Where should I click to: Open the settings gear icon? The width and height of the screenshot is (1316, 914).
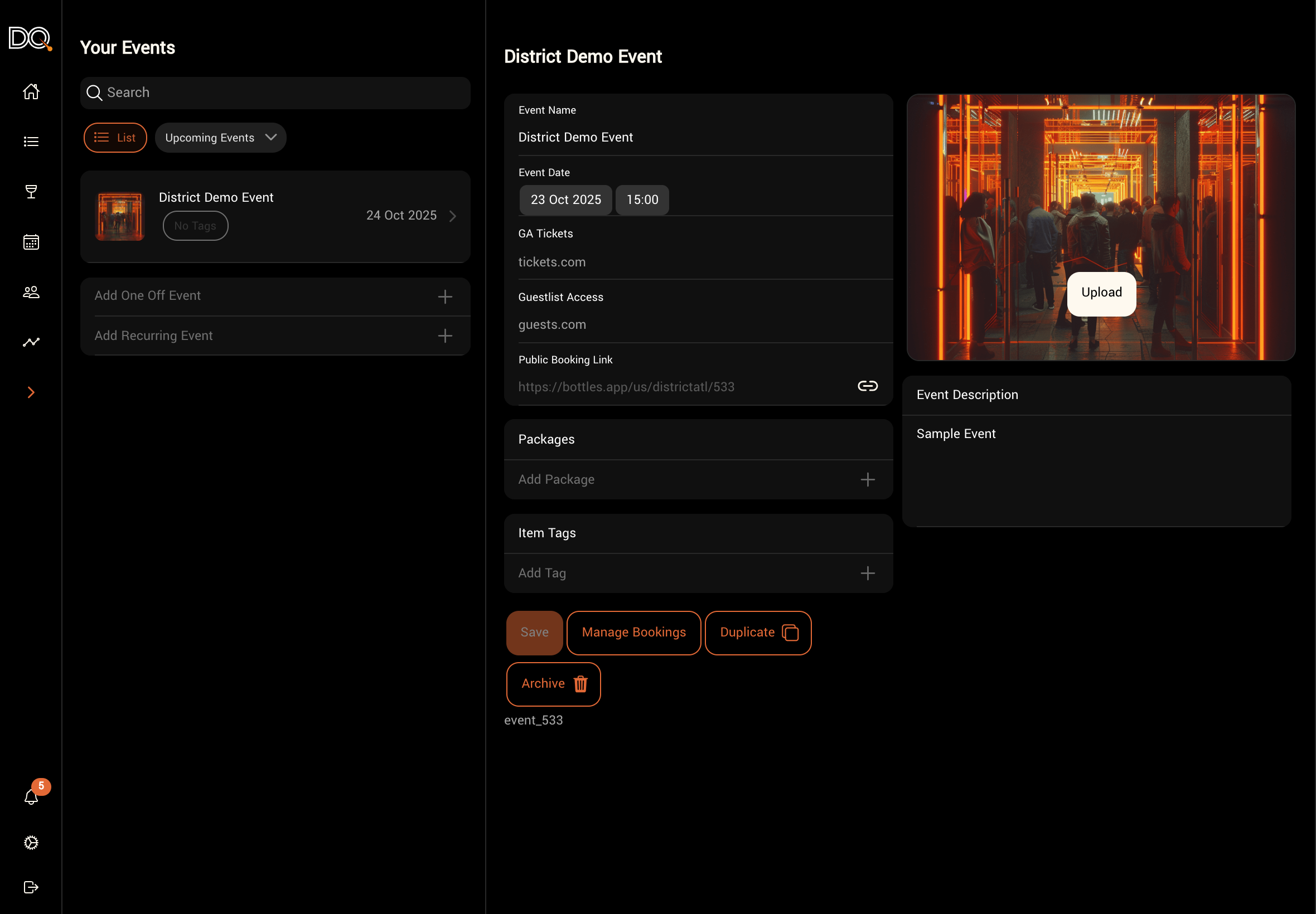[x=31, y=843]
